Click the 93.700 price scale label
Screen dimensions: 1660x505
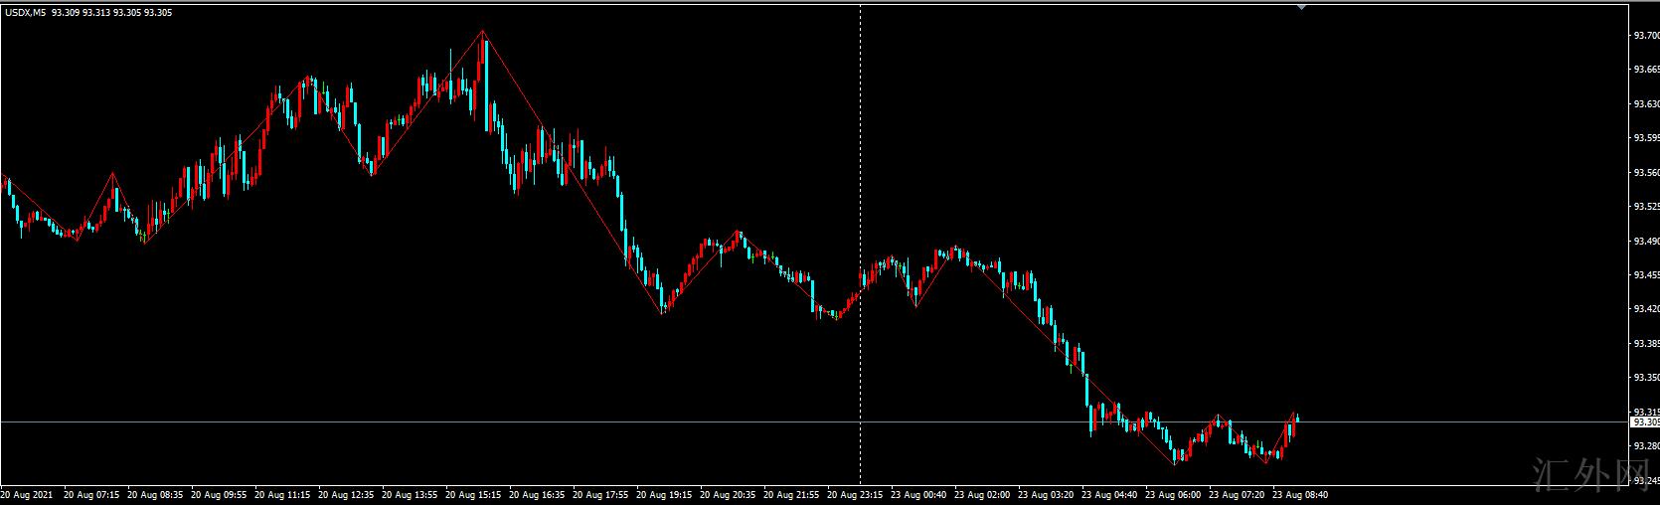tap(1645, 36)
